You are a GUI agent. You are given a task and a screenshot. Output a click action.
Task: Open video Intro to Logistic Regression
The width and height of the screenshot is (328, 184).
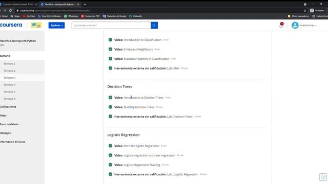pyautogui.click(x=141, y=146)
